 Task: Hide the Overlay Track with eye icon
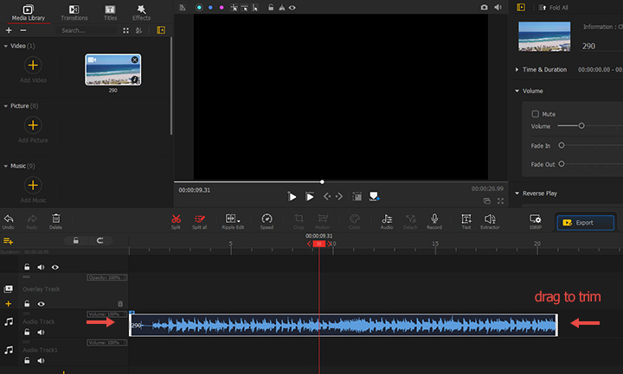[x=41, y=304]
